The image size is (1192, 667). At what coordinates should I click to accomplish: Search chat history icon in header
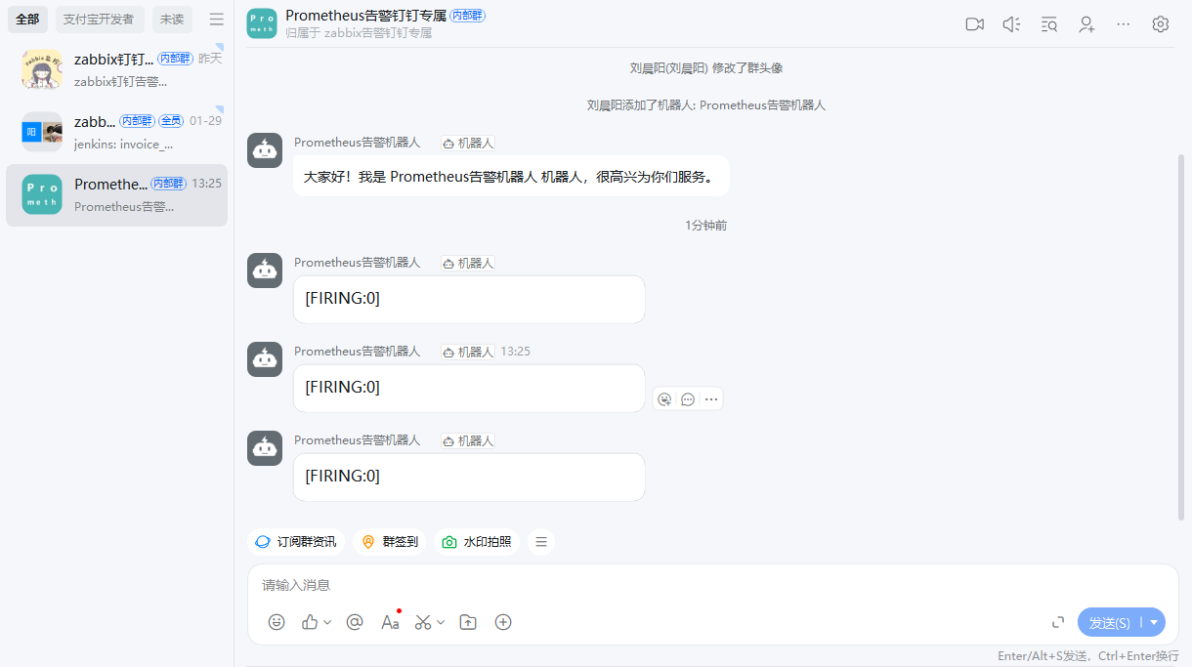(x=1049, y=24)
